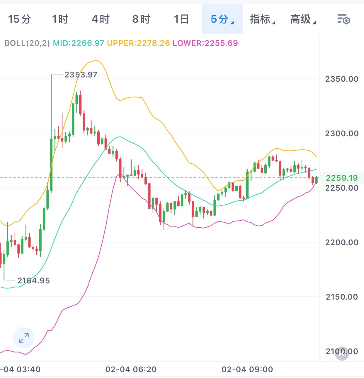
Task: Expand the 高级 advanced dropdown
Action: coord(303,19)
